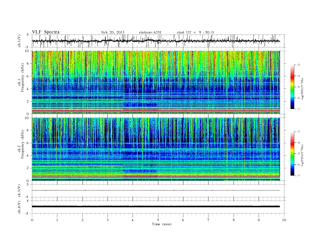The image size is (320, 247).
Task: Click the ch.2 colorbar "log(PSD)(V²/Hz)" label
Action: coord(302,155)
